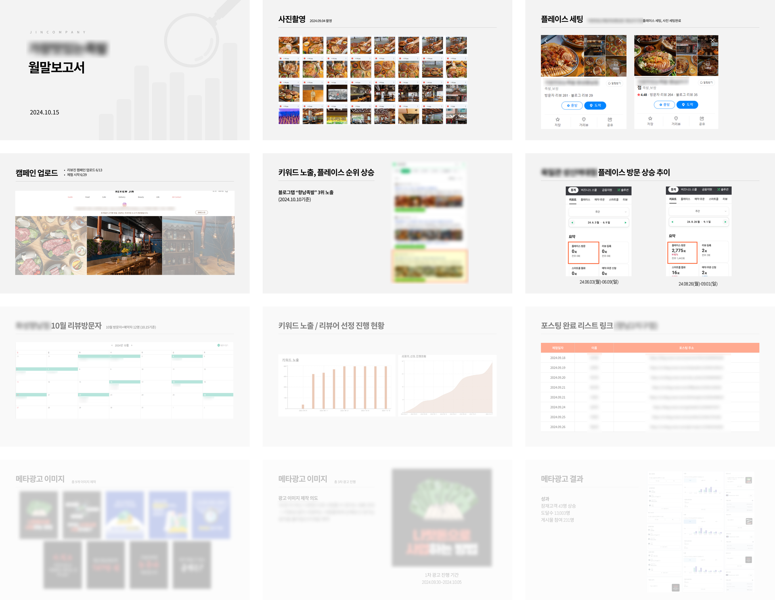The height and width of the screenshot is (600, 775).
Task: Click 저장 star icon on right place card
Action: click(650, 119)
